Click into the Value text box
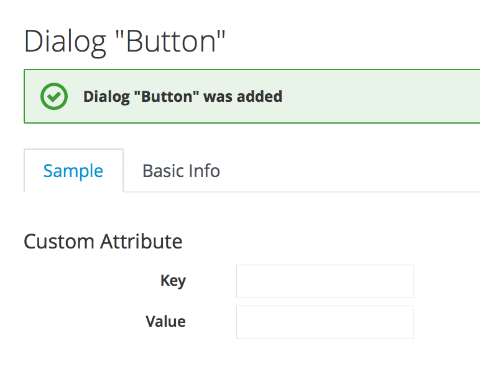The height and width of the screenshot is (369, 480). 325,322
